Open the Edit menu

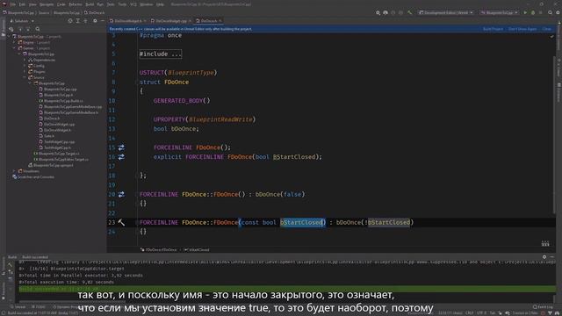[22, 4]
